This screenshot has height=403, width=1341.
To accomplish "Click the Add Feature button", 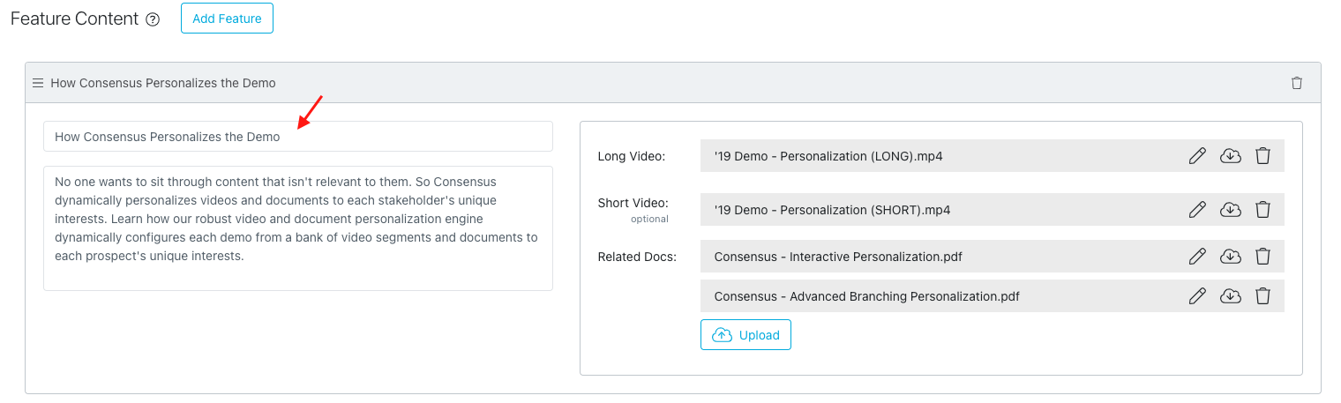I will coord(227,19).
